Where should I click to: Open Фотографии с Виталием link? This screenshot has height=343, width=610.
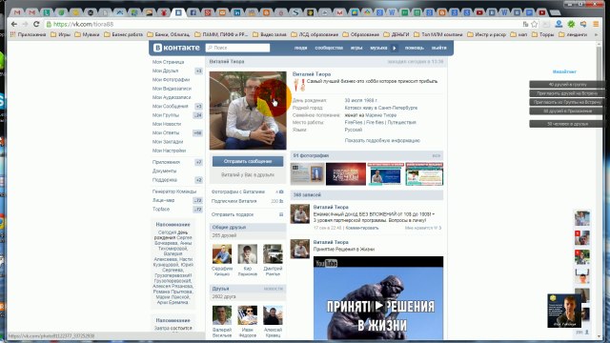[238, 192]
